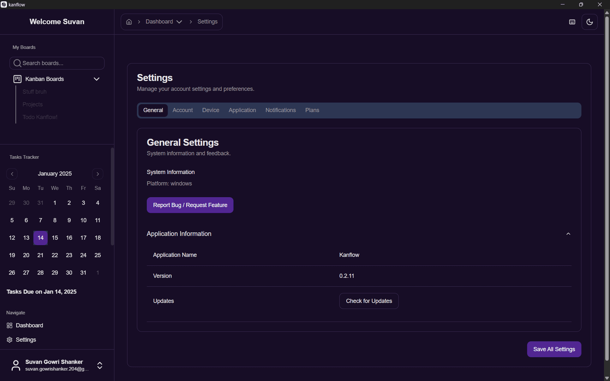This screenshot has height=381, width=610.
Task: Open the Account settings tab
Action: [x=183, y=110]
